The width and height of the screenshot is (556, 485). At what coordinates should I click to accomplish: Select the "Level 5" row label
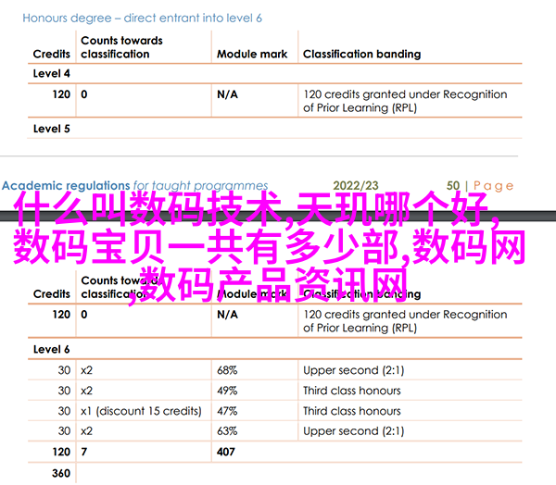[51, 129]
